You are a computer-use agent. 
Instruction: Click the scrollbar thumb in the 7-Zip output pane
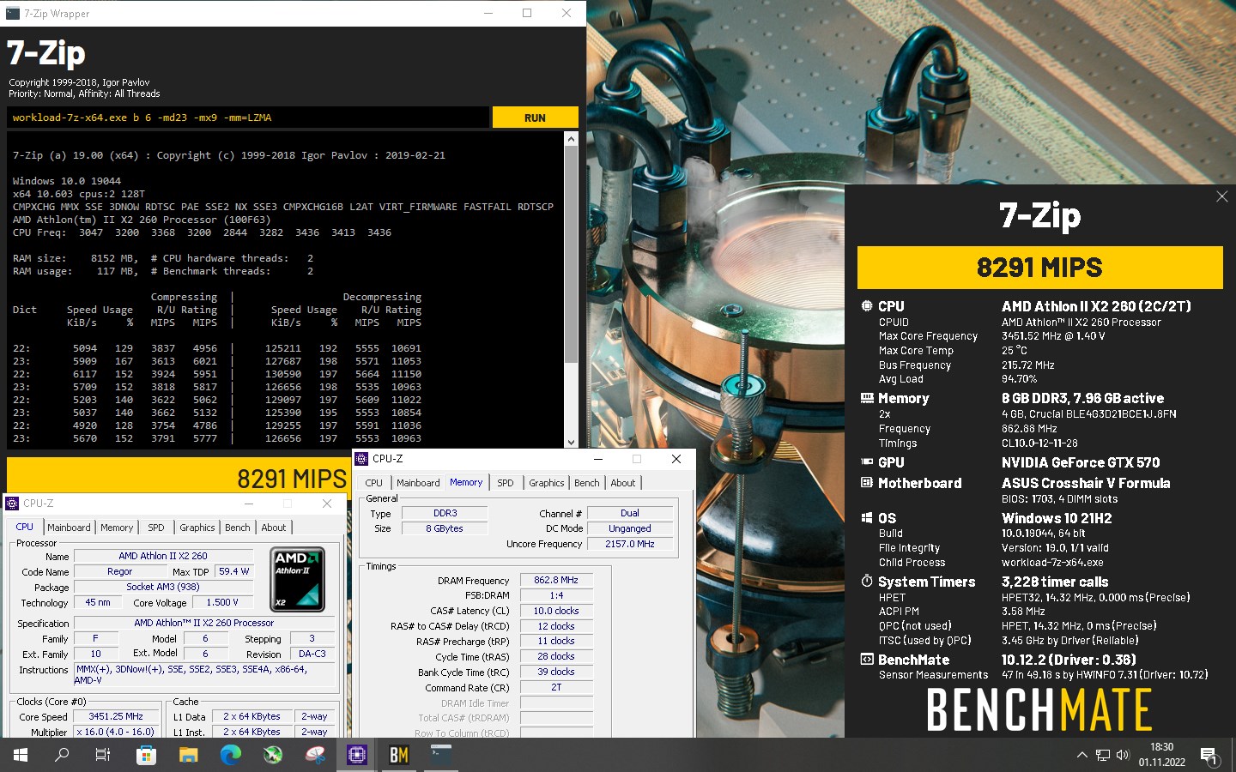572,254
